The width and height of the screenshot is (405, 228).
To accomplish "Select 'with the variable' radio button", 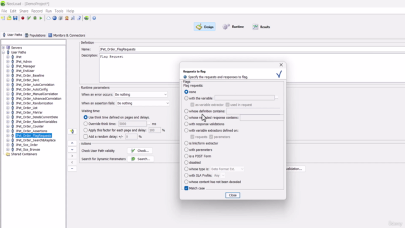I will 186,98.
